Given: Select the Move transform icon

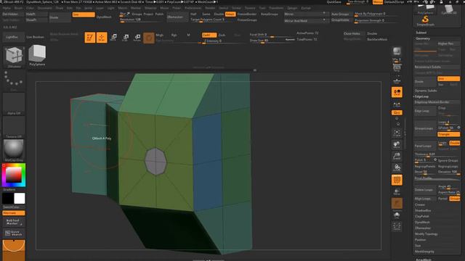Looking at the screenshot, I should click(x=113, y=38).
